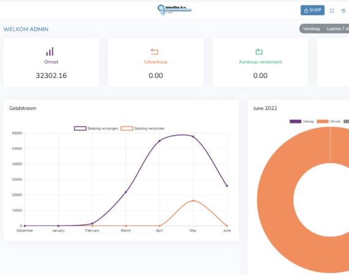The width and height of the screenshot is (349, 275).
Task: Click the May point on purple line
Action: 193,137
